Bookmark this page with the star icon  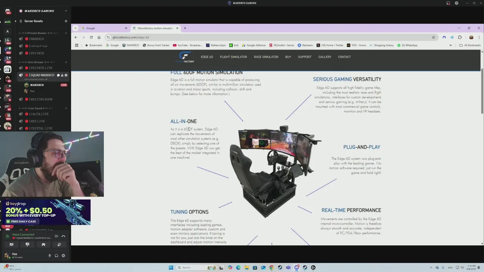pyautogui.click(x=433, y=37)
